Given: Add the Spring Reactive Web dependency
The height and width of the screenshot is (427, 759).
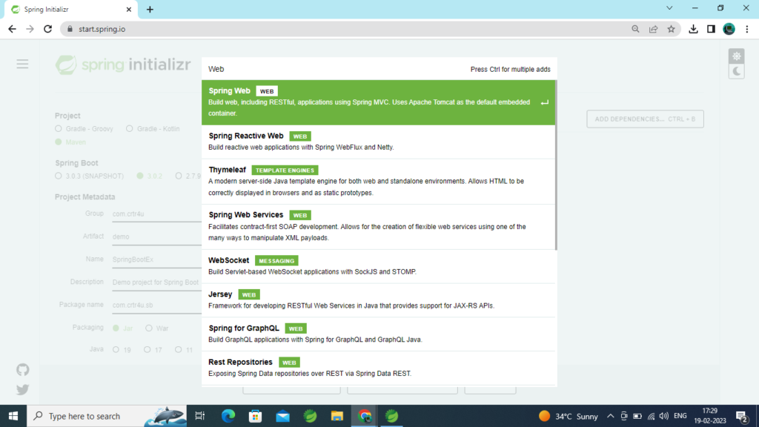Looking at the screenshot, I should [379, 142].
